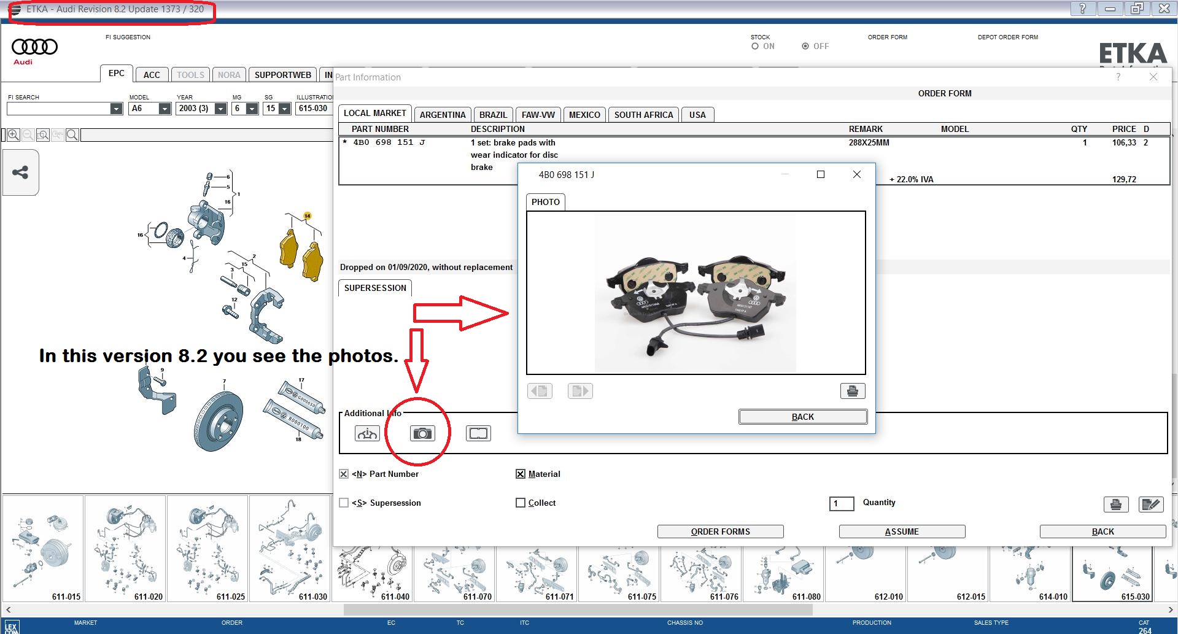Open thumbnail 611-070
The height and width of the screenshot is (634, 1178).
(454, 573)
